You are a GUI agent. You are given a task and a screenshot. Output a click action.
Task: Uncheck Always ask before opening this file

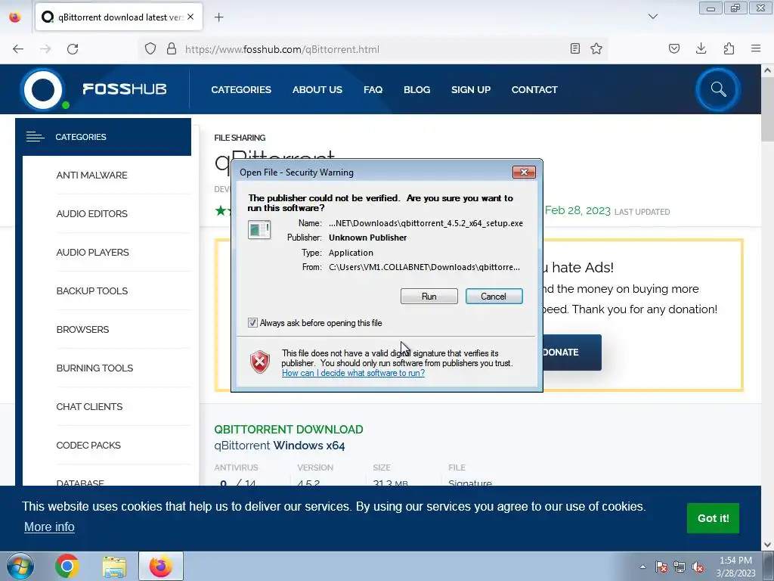[252, 322]
